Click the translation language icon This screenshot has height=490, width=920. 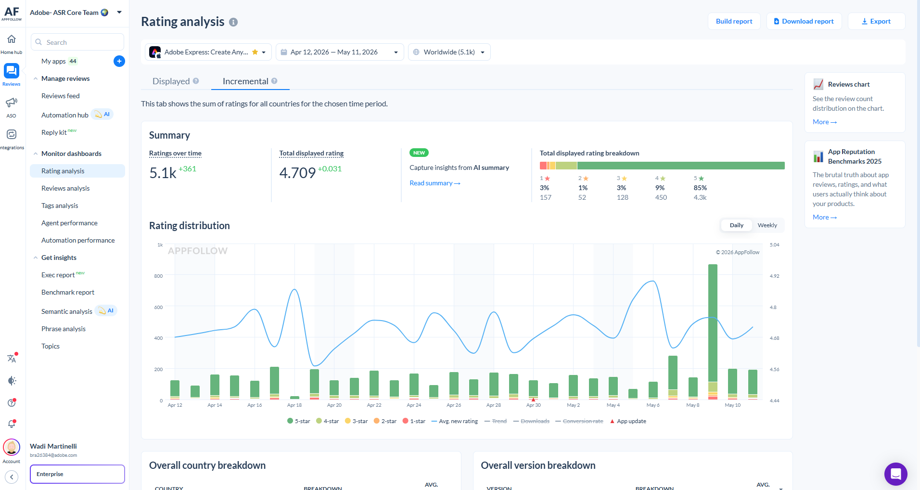(x=12, y=358)
